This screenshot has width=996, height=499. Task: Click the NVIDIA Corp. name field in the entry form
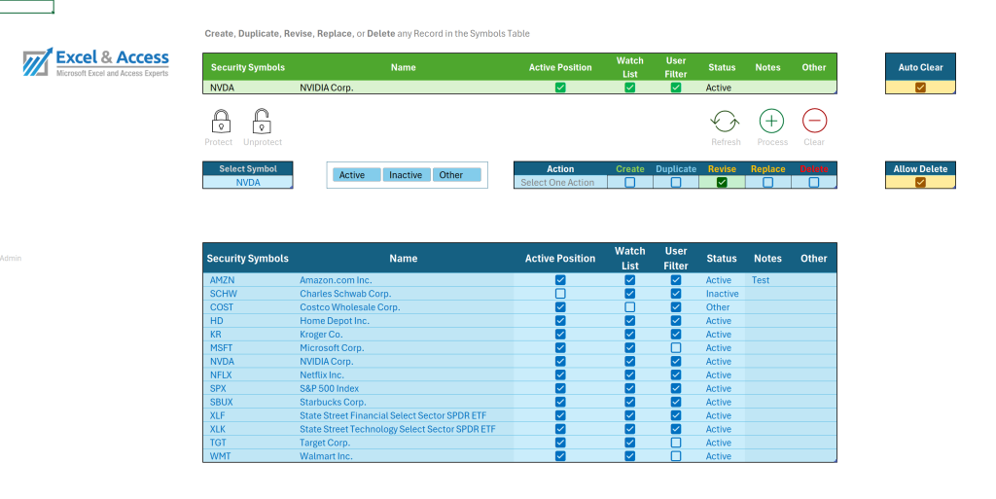point(404,88)
